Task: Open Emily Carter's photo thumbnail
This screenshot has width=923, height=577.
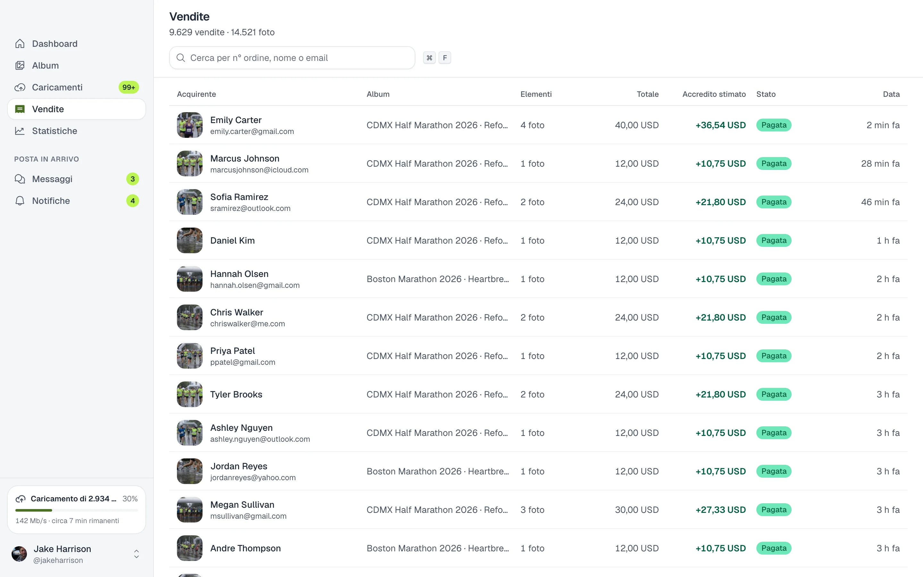Action: (189, 125)
